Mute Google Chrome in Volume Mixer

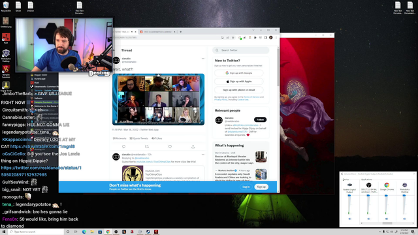[387, 219]
